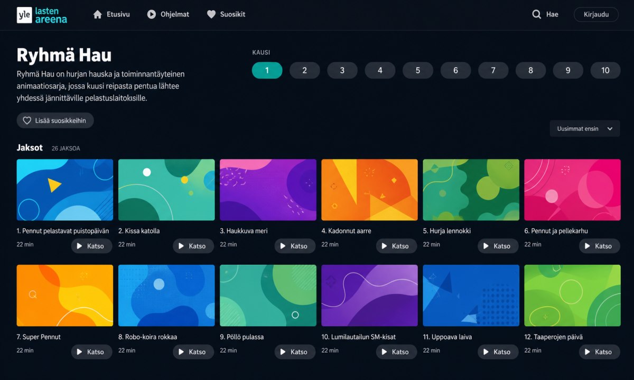Play episode 1 with its Katso button
Image resolution: width=634 pixels, height=380 pixels.
click(92, 246)
